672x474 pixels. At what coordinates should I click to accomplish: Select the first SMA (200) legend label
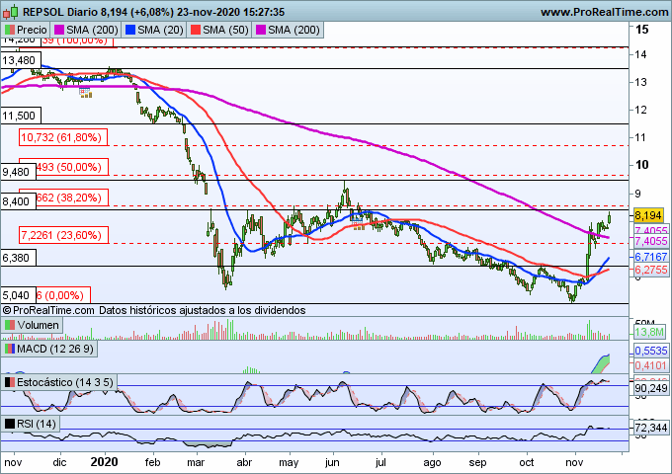click(x=86, y=30)
